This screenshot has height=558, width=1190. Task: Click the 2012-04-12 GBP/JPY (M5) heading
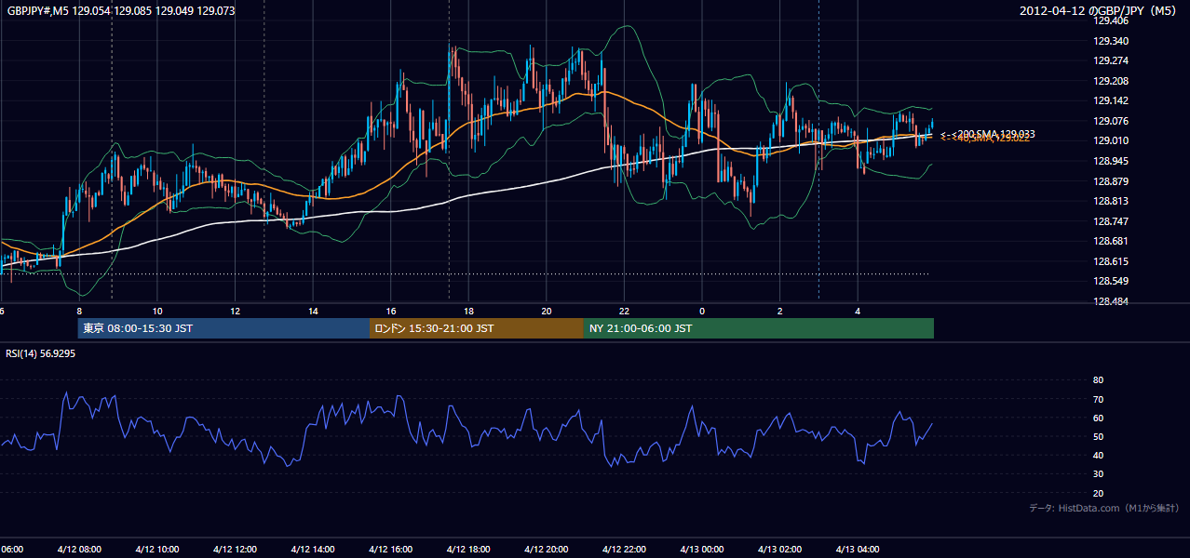pyautogui.click(x=1099, y=11)
